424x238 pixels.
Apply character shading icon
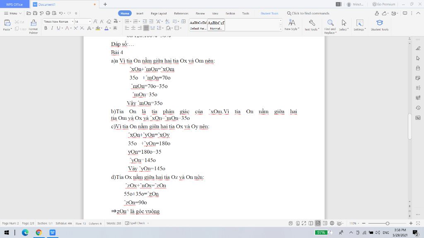point(115,28)
